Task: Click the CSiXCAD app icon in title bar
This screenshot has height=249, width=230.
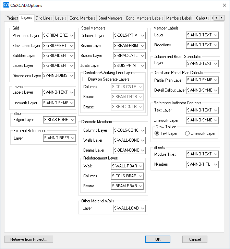Action: click(6, 5)
